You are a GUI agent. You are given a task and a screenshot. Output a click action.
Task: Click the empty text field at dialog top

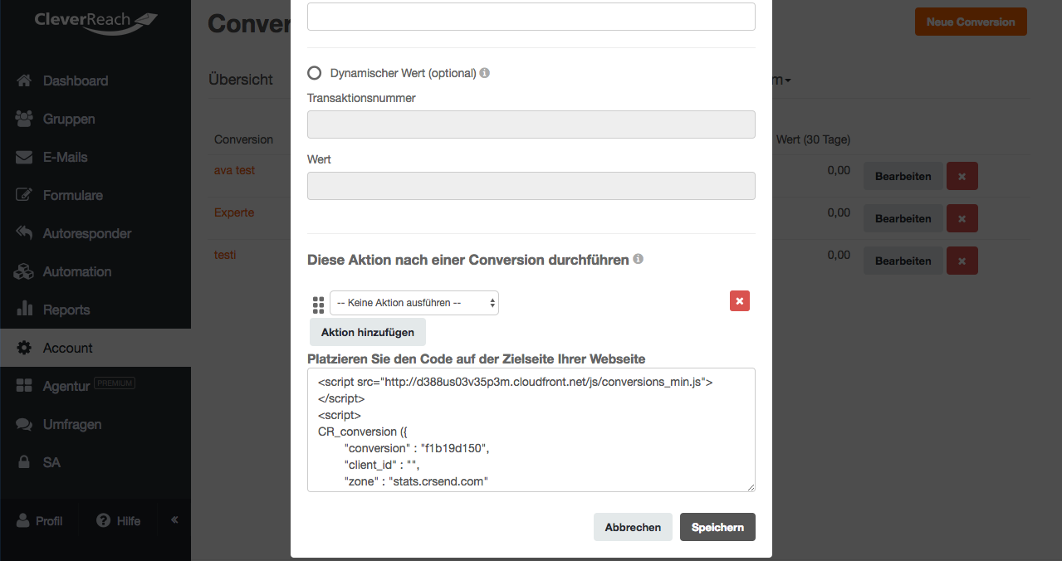pos(531,17)
